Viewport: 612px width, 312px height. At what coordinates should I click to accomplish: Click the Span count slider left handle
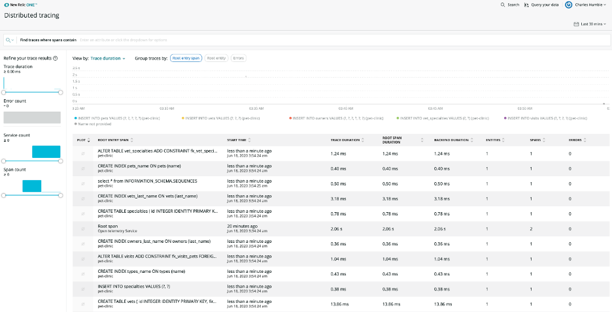pos(3,195)
